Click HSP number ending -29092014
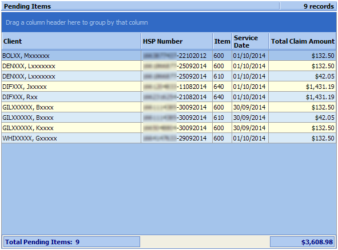The width and height of the screenshot is (338, 250). (177, 138)
